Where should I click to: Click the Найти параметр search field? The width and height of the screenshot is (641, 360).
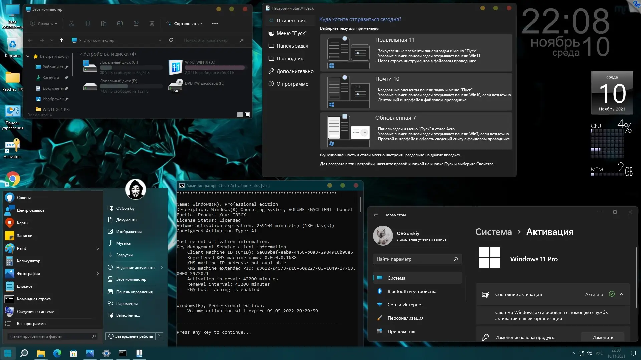(414, 259)
